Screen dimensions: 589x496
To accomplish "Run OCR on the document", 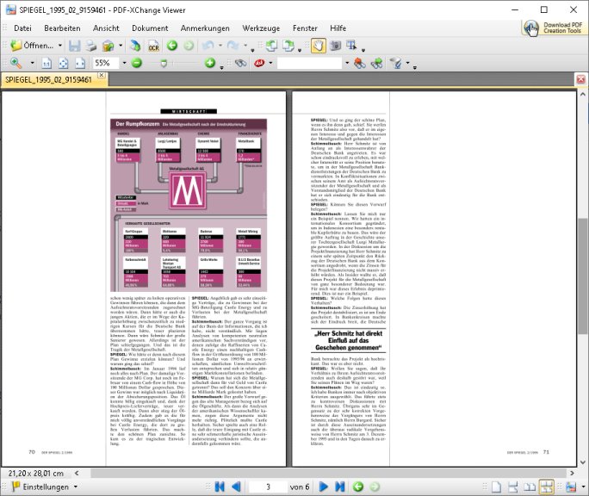I will tap(152, 45).
